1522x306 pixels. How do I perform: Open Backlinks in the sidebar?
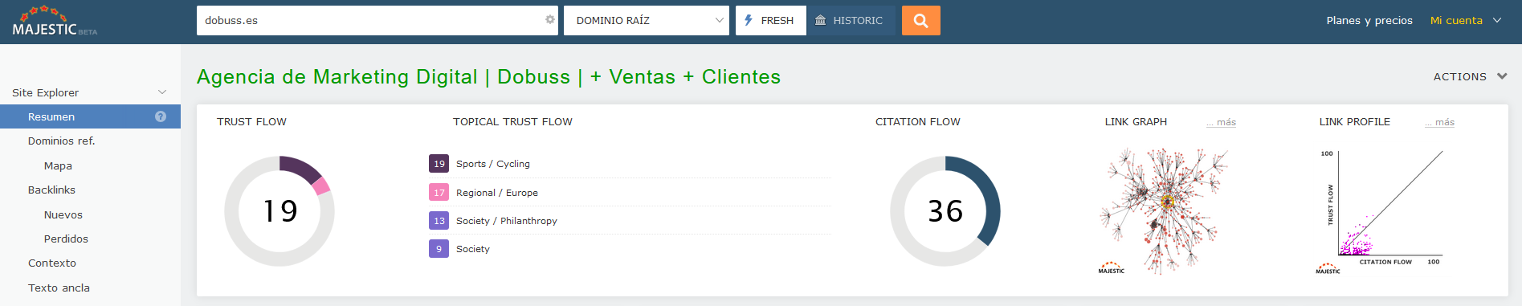tap(51, 190)
